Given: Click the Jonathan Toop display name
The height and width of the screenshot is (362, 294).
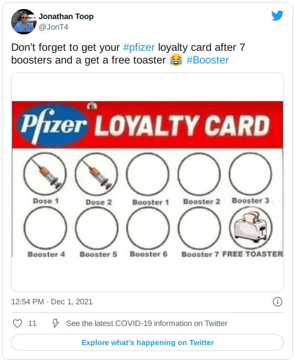Looking at the screenshot, I should pyautogui.click(x=66, y=16).
